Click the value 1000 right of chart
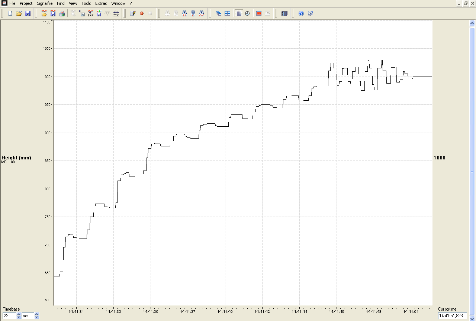The image size is (476, 321). coord(440,158)
